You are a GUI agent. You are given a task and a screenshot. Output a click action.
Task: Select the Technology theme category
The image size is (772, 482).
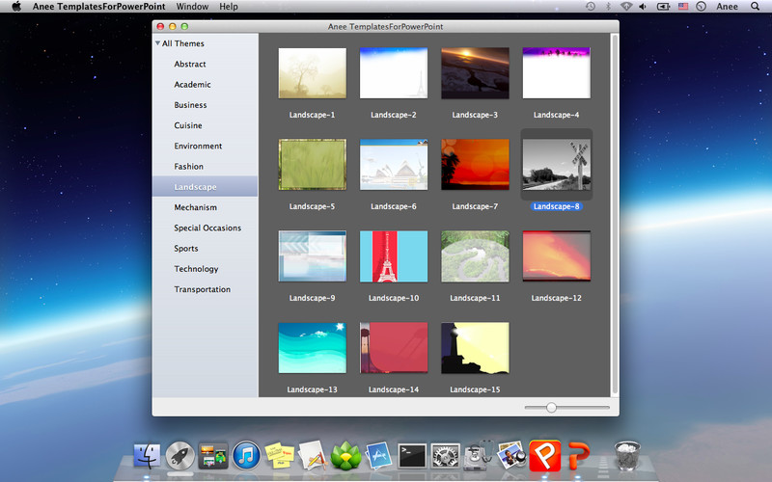click(196, 269)
